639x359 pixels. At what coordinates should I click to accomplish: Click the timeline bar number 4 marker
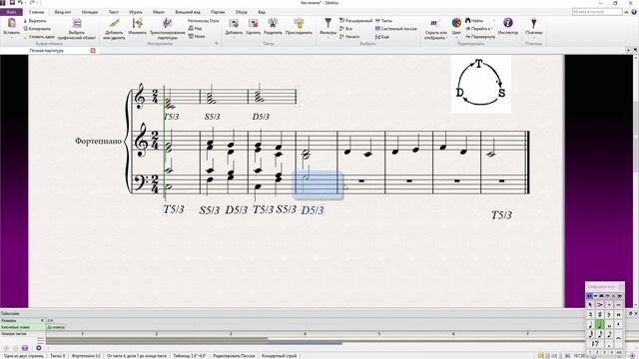[305, 334]
